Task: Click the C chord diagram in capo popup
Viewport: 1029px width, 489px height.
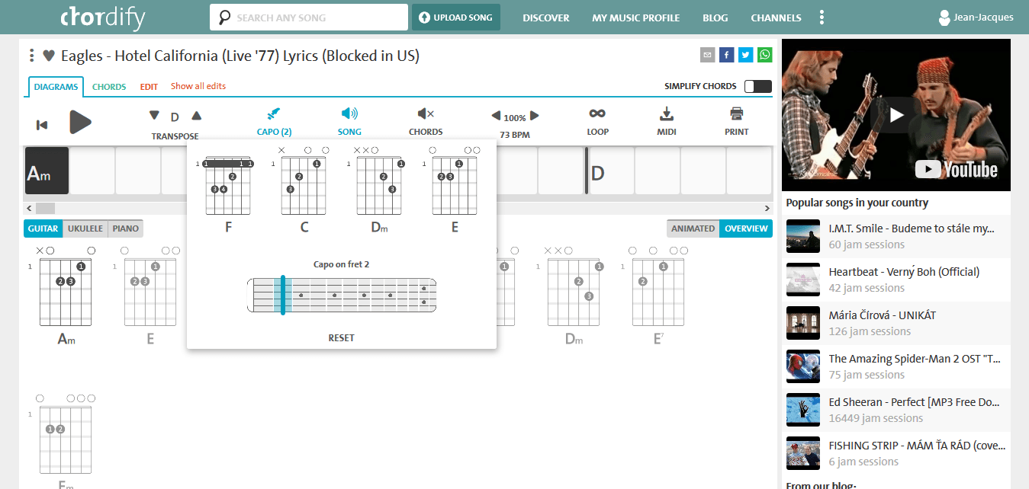Action: point(304,190)
